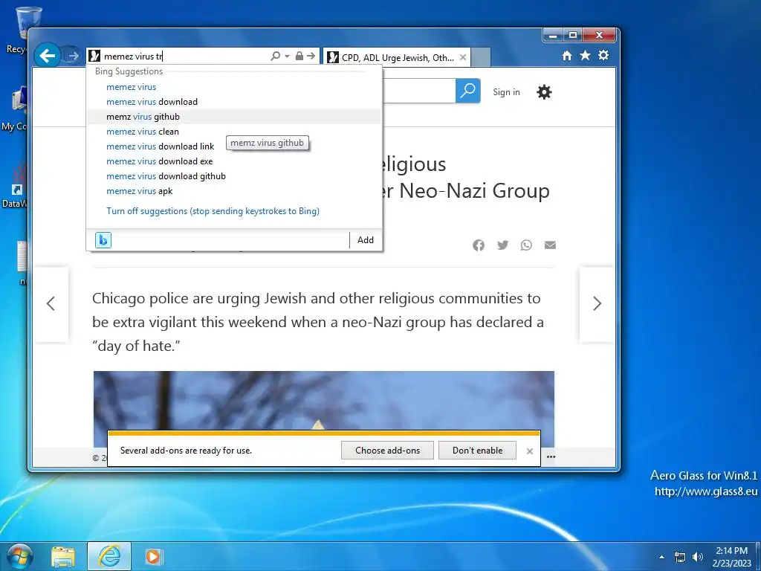761x571 pixels.
Task: Select suggestion "memez virus apk"
Action: (234, 191)
